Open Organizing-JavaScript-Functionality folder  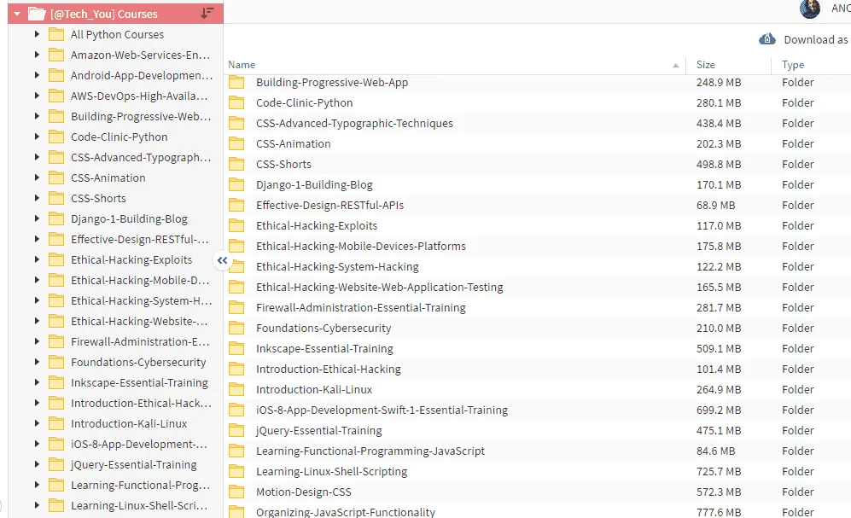tap(345, 512)
